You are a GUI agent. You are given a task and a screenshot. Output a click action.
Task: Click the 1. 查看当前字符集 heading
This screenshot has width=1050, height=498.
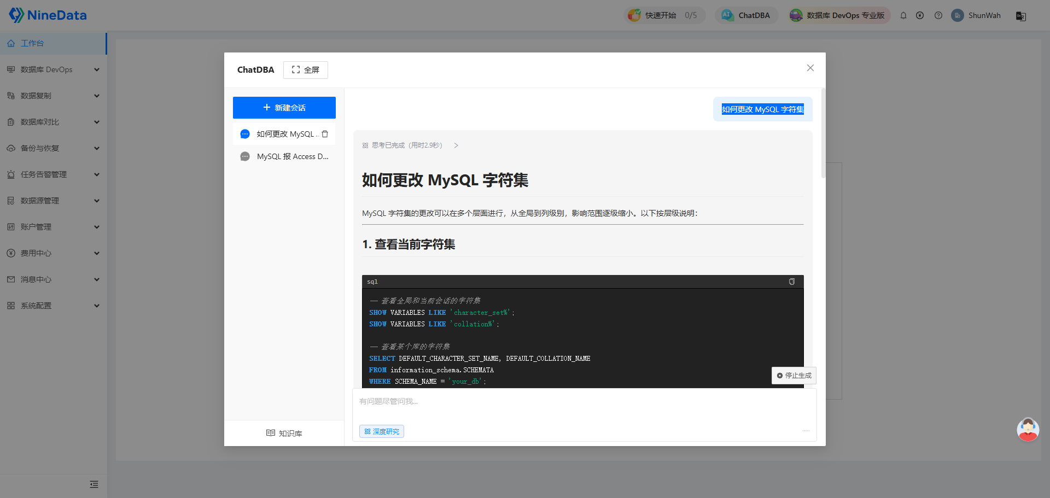(x=409, y=244)
